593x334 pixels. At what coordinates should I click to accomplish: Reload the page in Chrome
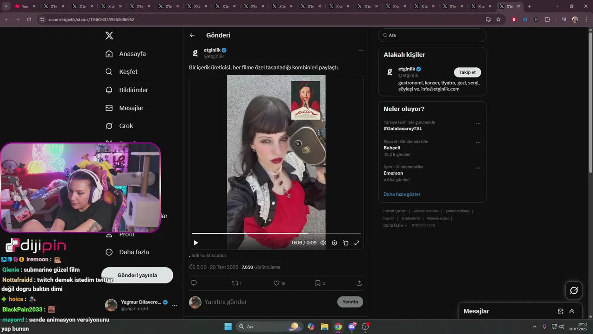pyautogui.click(x=29, y=19)
